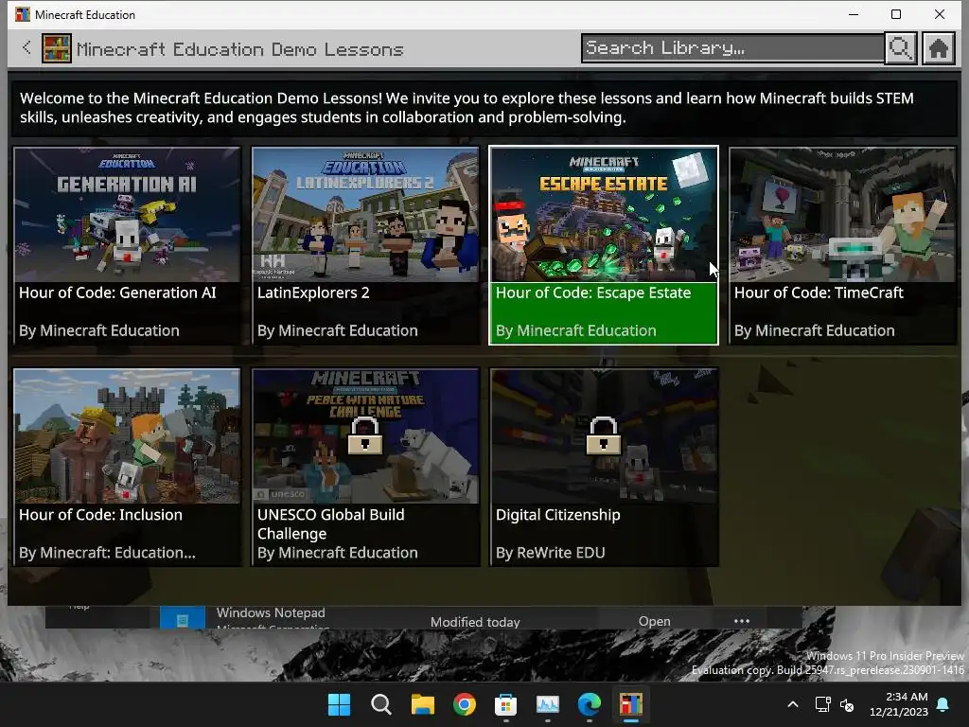This screenshot has width=969, height=727.
Task: Open the LatinExplorers 2 thumbnail
Action: (365, 215)
